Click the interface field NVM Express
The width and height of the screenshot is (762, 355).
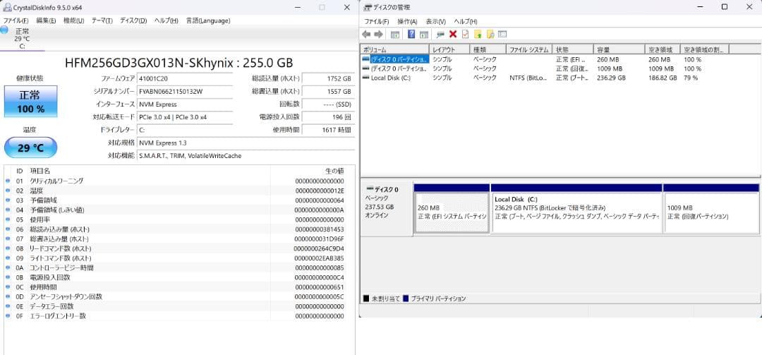185,104
